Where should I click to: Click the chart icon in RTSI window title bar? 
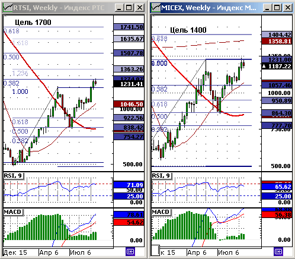coord(8,8)
